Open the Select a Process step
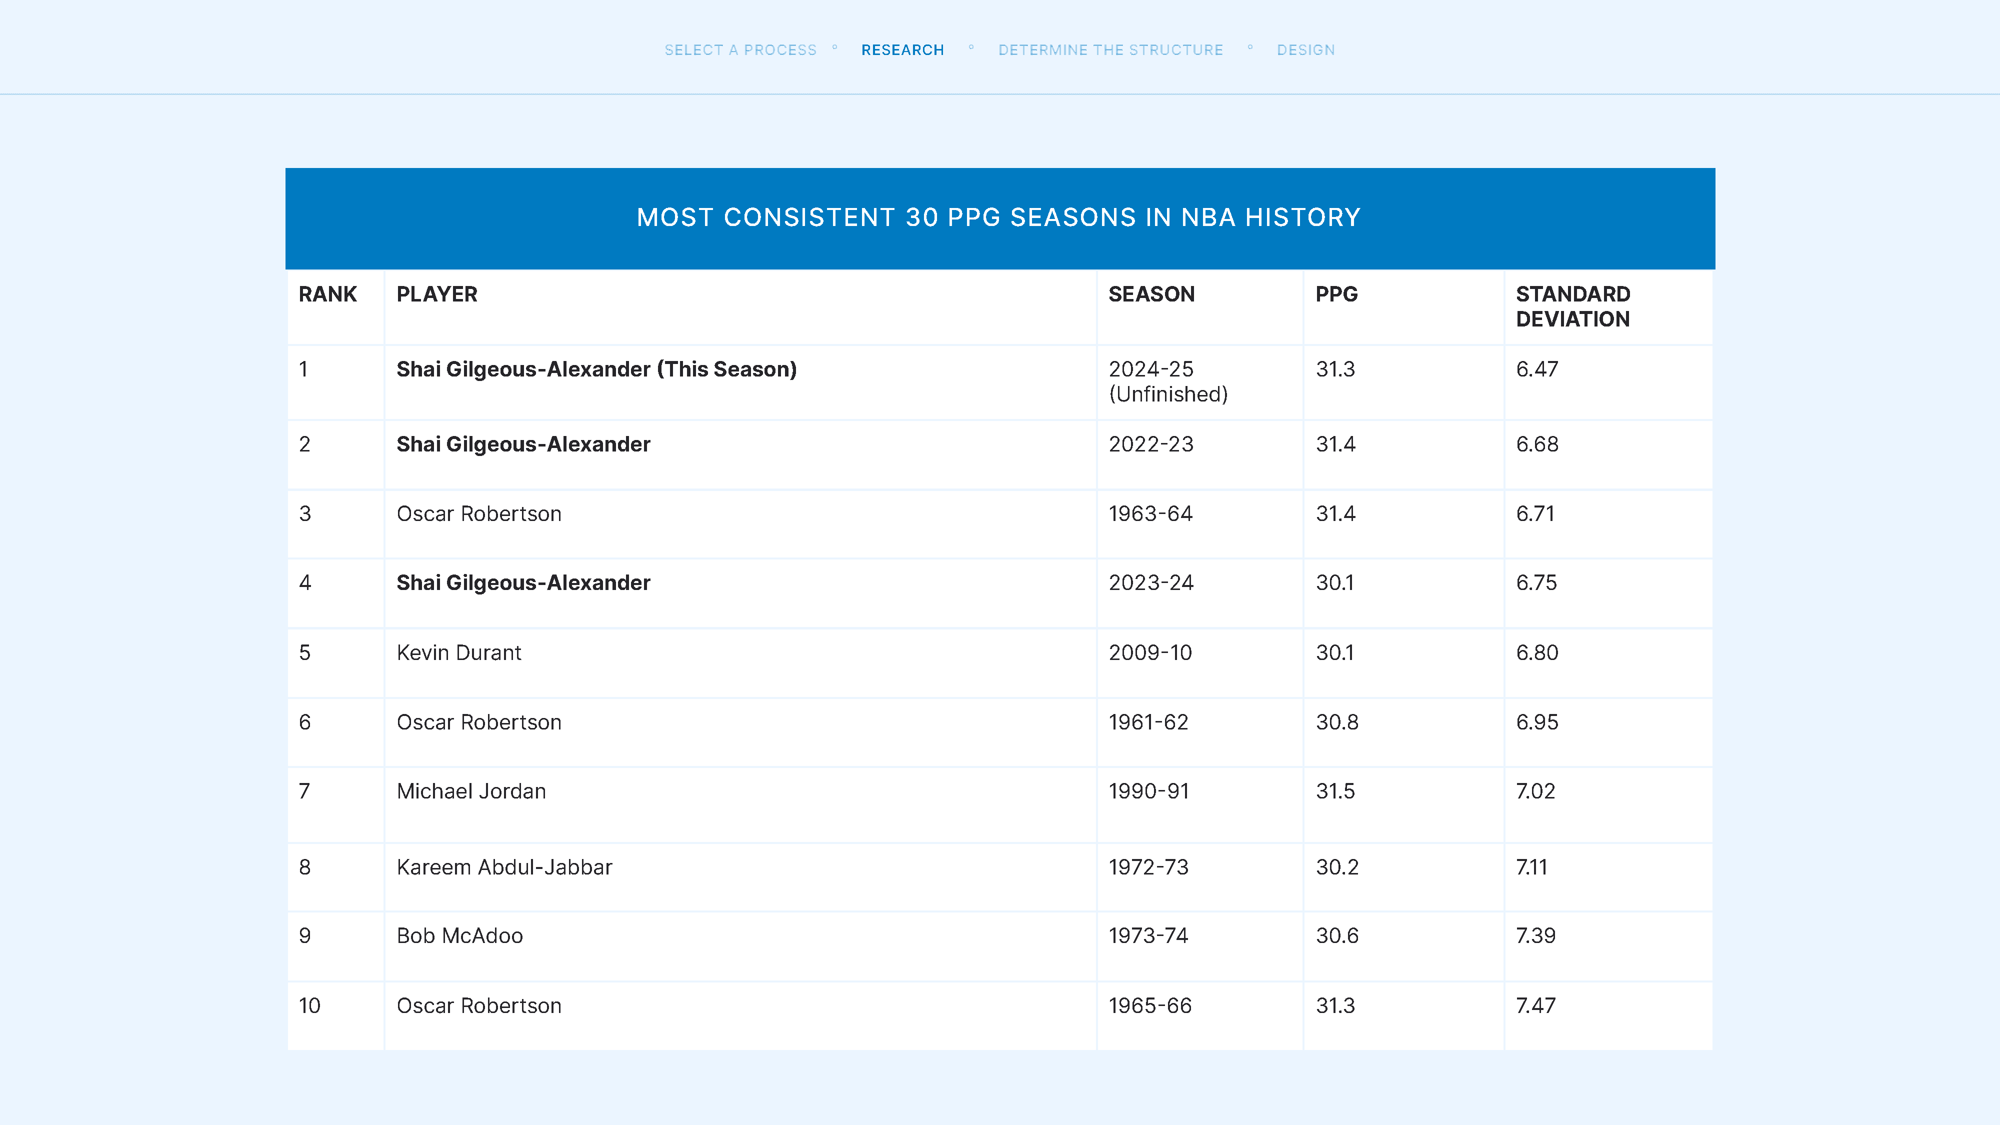Image resolution: width=2000 pixels, height=1125 pixels. (740, 50)
